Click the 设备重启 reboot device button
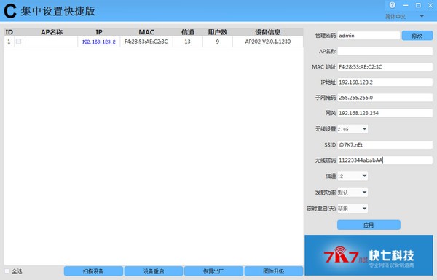 coord(154,271)
